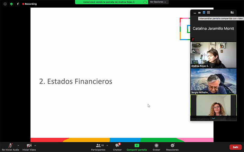Swap shared screen with video icon
The height and width of the screenshot is (152, 244).
click(232, 12)
